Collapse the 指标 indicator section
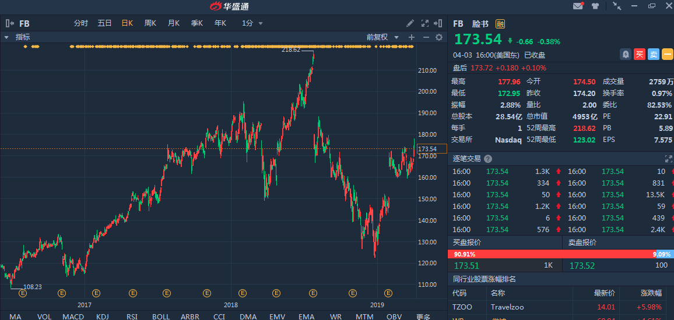The width and height of the screenshot is (674, 320). [6, 37]
